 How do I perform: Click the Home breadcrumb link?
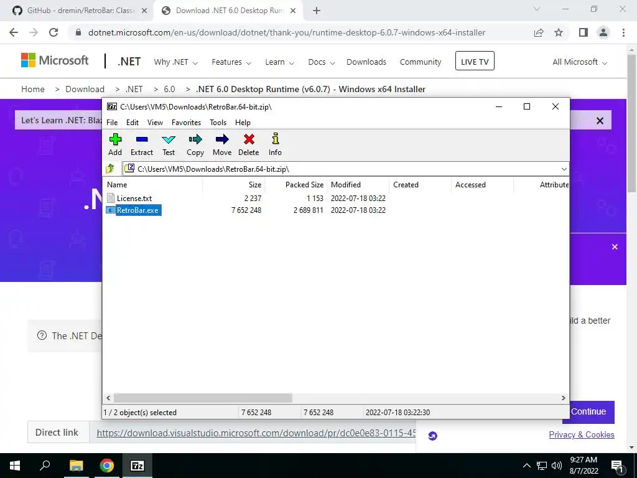(x=33, y=89)
